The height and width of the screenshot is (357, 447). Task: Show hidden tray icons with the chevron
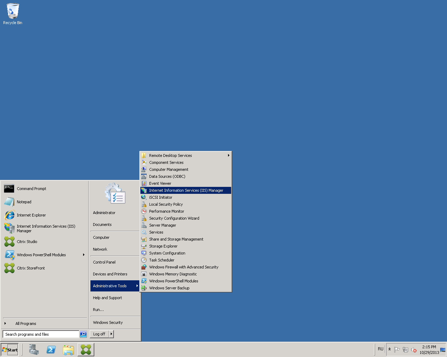390,349
